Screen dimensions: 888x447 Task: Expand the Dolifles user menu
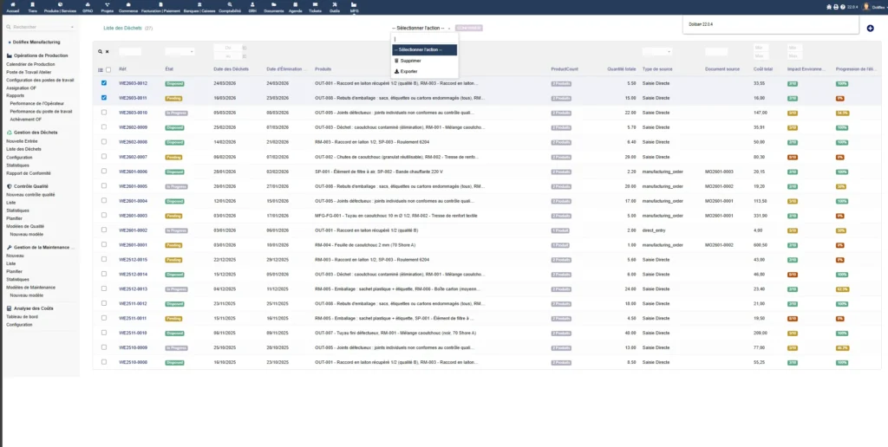[874, 7]
